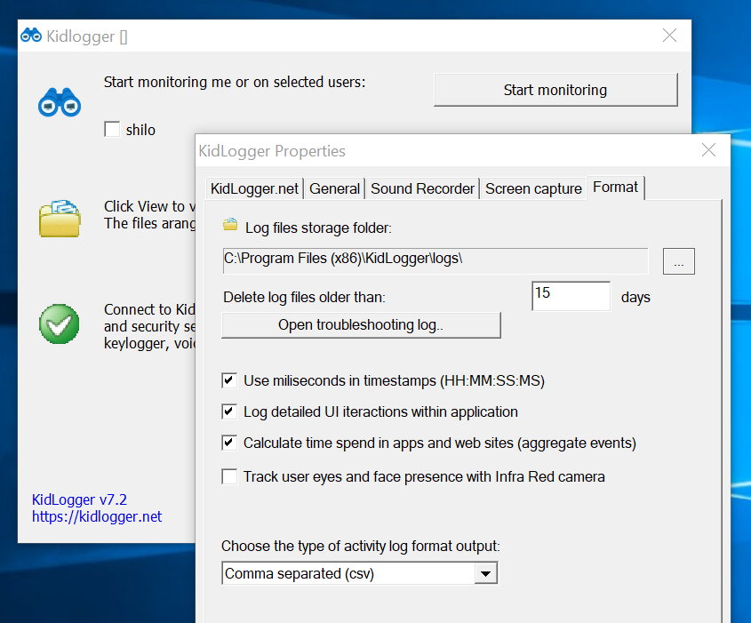
Task: Expand the activity log format dropdown
Action: pos(484,574)
